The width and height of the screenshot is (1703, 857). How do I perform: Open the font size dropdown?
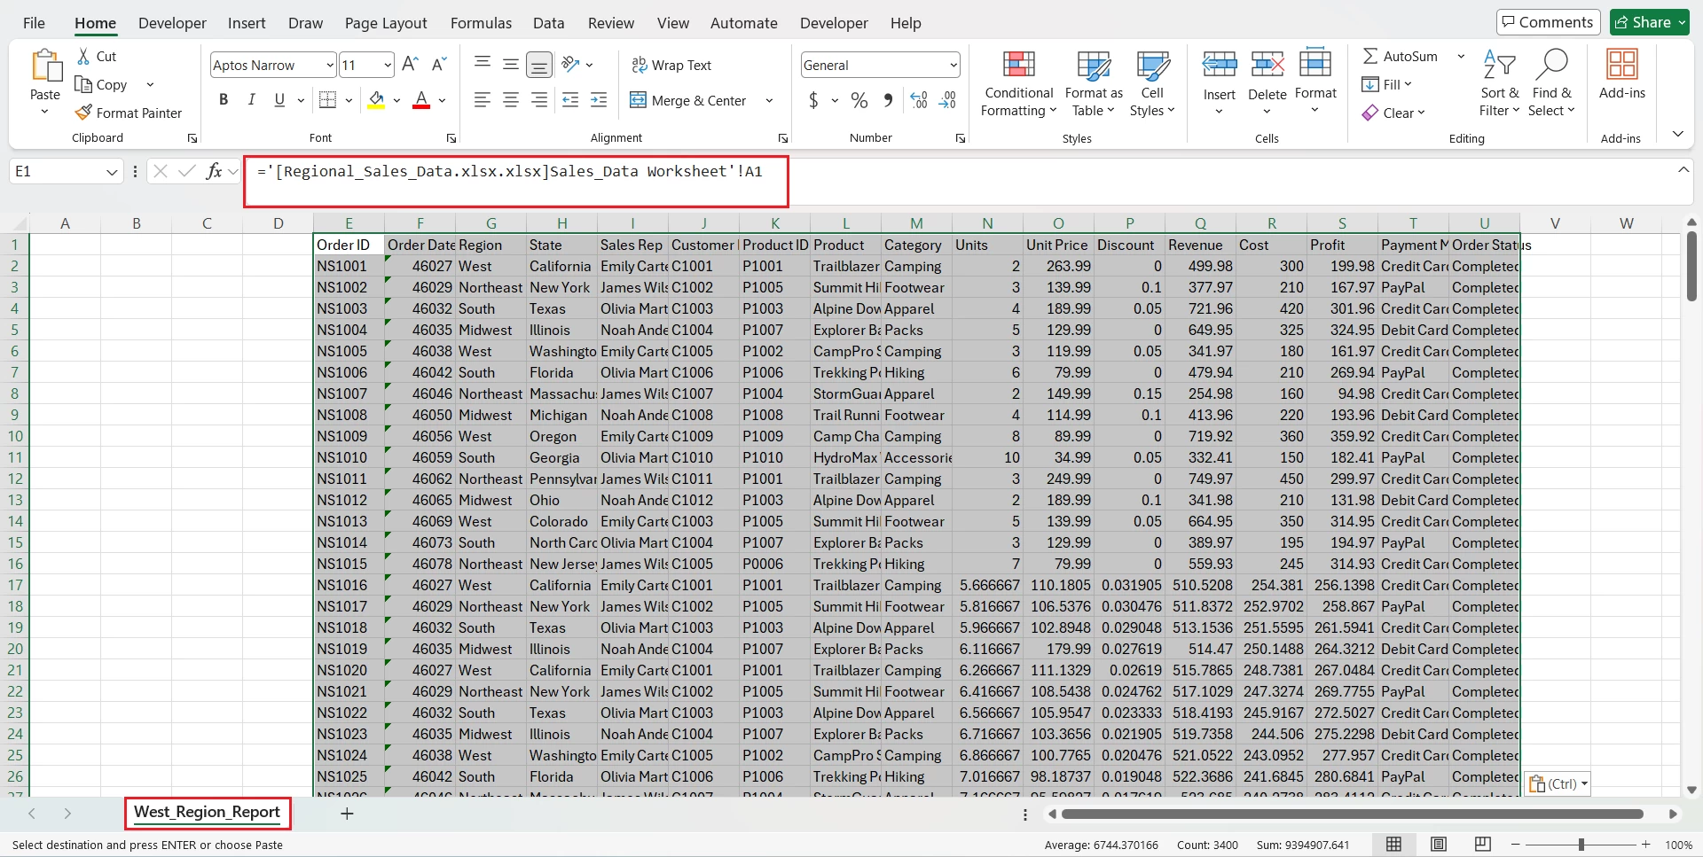388,65
